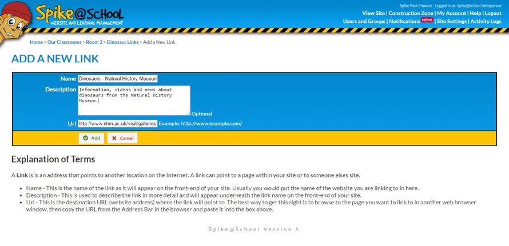
Task: Click the Spike@School Version 6 footer text
Action: click(254, 229)
